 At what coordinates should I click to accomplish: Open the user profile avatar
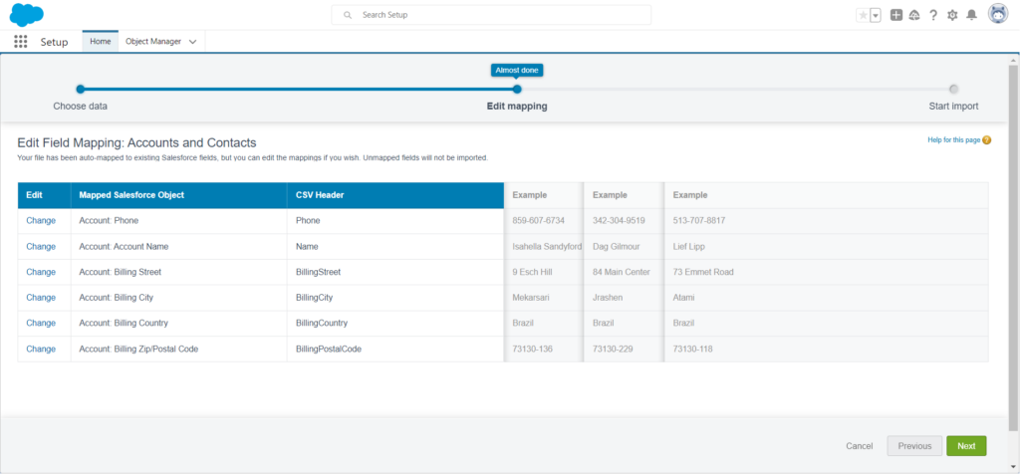click(x=998, y=14)
